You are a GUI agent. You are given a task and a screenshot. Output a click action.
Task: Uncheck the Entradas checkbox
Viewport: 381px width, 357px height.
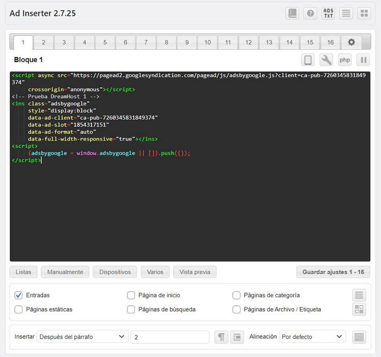19,295
